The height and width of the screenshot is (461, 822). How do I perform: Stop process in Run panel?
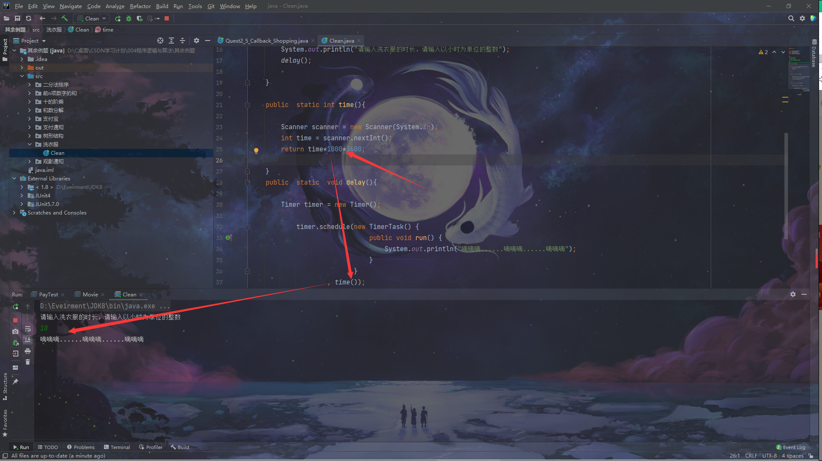click(x=15, y=320)
